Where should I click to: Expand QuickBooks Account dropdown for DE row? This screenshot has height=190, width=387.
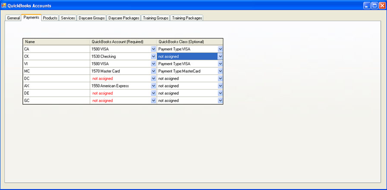point(154,93)
